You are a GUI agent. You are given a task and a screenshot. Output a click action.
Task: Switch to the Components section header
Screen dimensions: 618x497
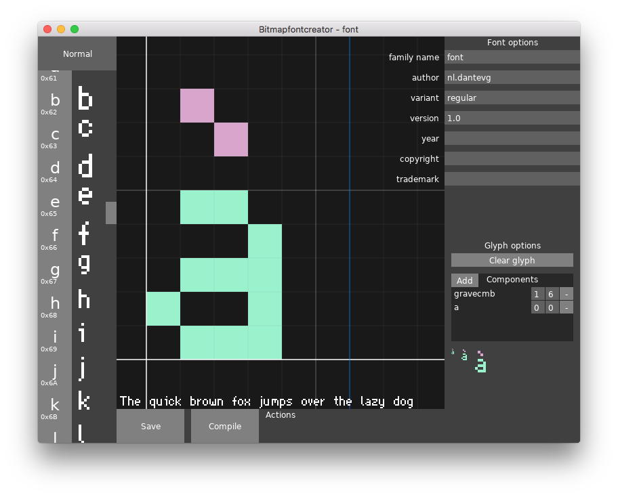point(512,279)
